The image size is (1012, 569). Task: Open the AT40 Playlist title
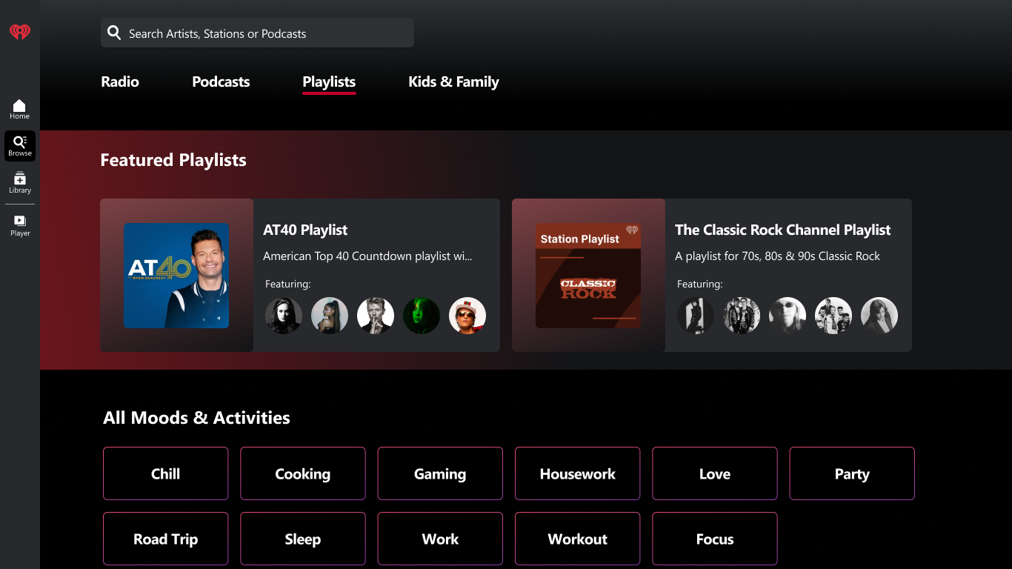[305, 230]
